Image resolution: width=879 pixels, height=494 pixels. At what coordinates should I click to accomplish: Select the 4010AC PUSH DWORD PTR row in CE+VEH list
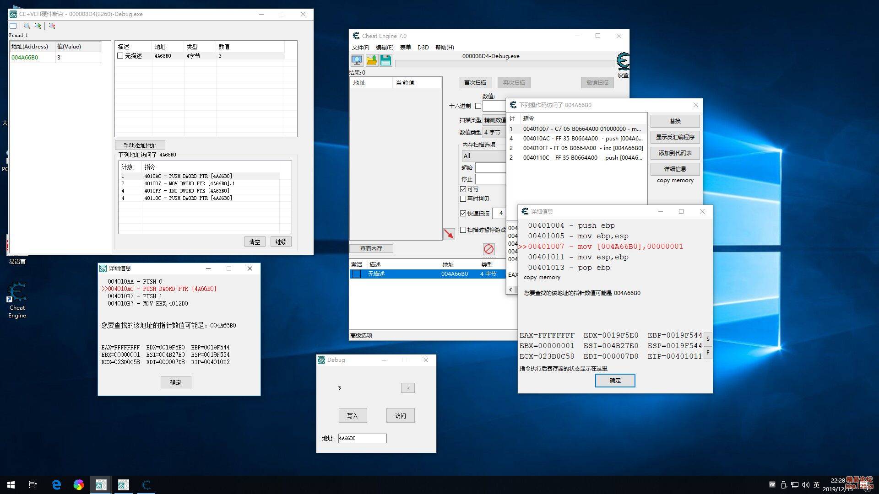point(199,176)
